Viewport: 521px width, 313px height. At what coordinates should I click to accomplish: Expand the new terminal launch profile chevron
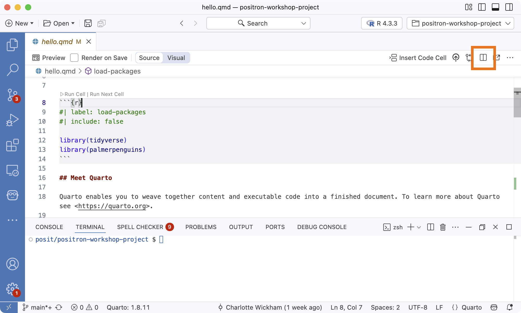tap(419, 227)
